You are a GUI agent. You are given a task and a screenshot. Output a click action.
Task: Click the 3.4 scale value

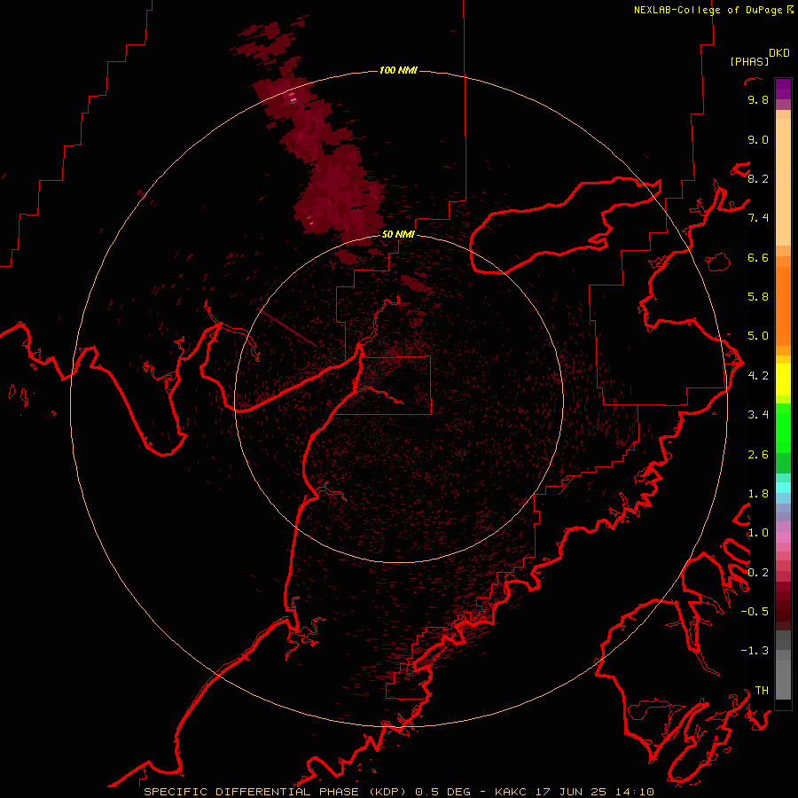pos(758,415)
